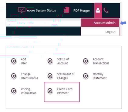
Task: Click the arrow icon beside Credit Card Payment
Action: pyautogui.click(x=50, y=91)
